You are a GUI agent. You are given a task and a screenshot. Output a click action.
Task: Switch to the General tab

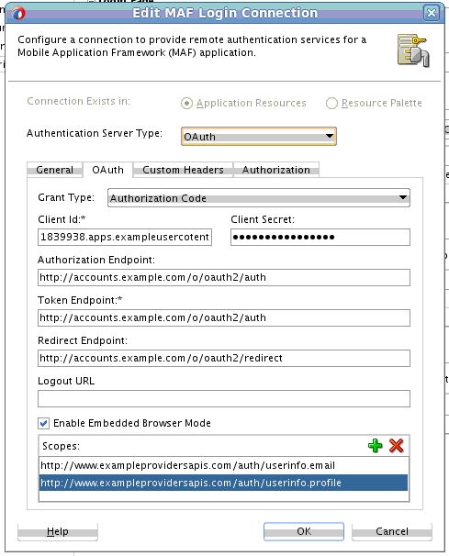click(x=55, y=170)
